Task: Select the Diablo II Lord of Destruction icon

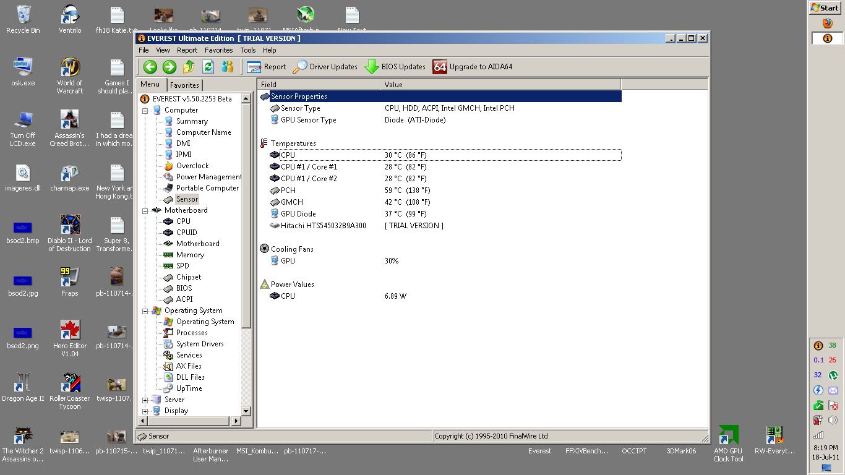Action: click(70, 234)
